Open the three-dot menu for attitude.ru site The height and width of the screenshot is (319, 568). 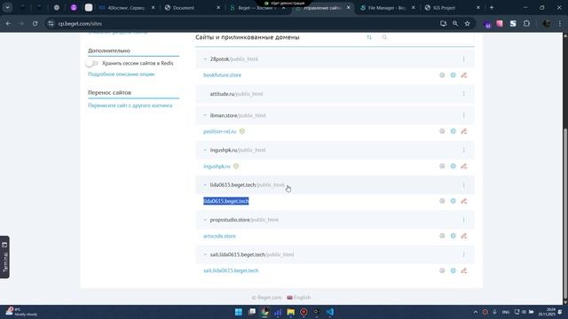pos(463,94)
